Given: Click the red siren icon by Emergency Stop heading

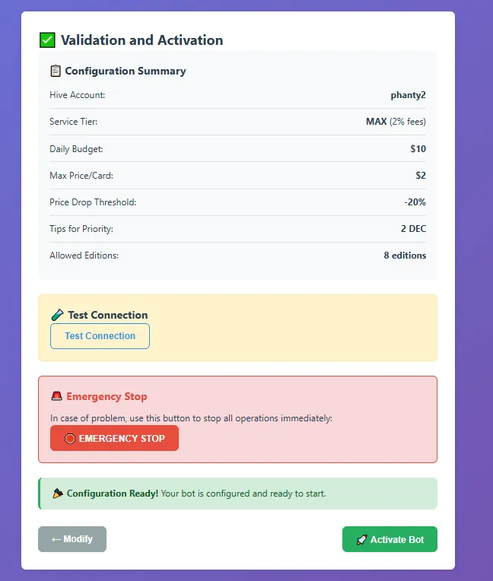Looking at the screenshot, I should click(57, 396).
